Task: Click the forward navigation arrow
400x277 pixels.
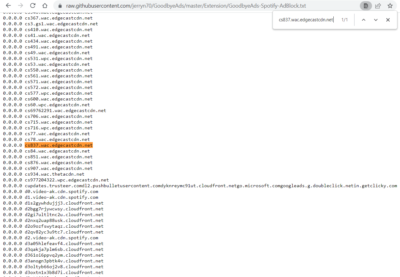Action: 20,5
